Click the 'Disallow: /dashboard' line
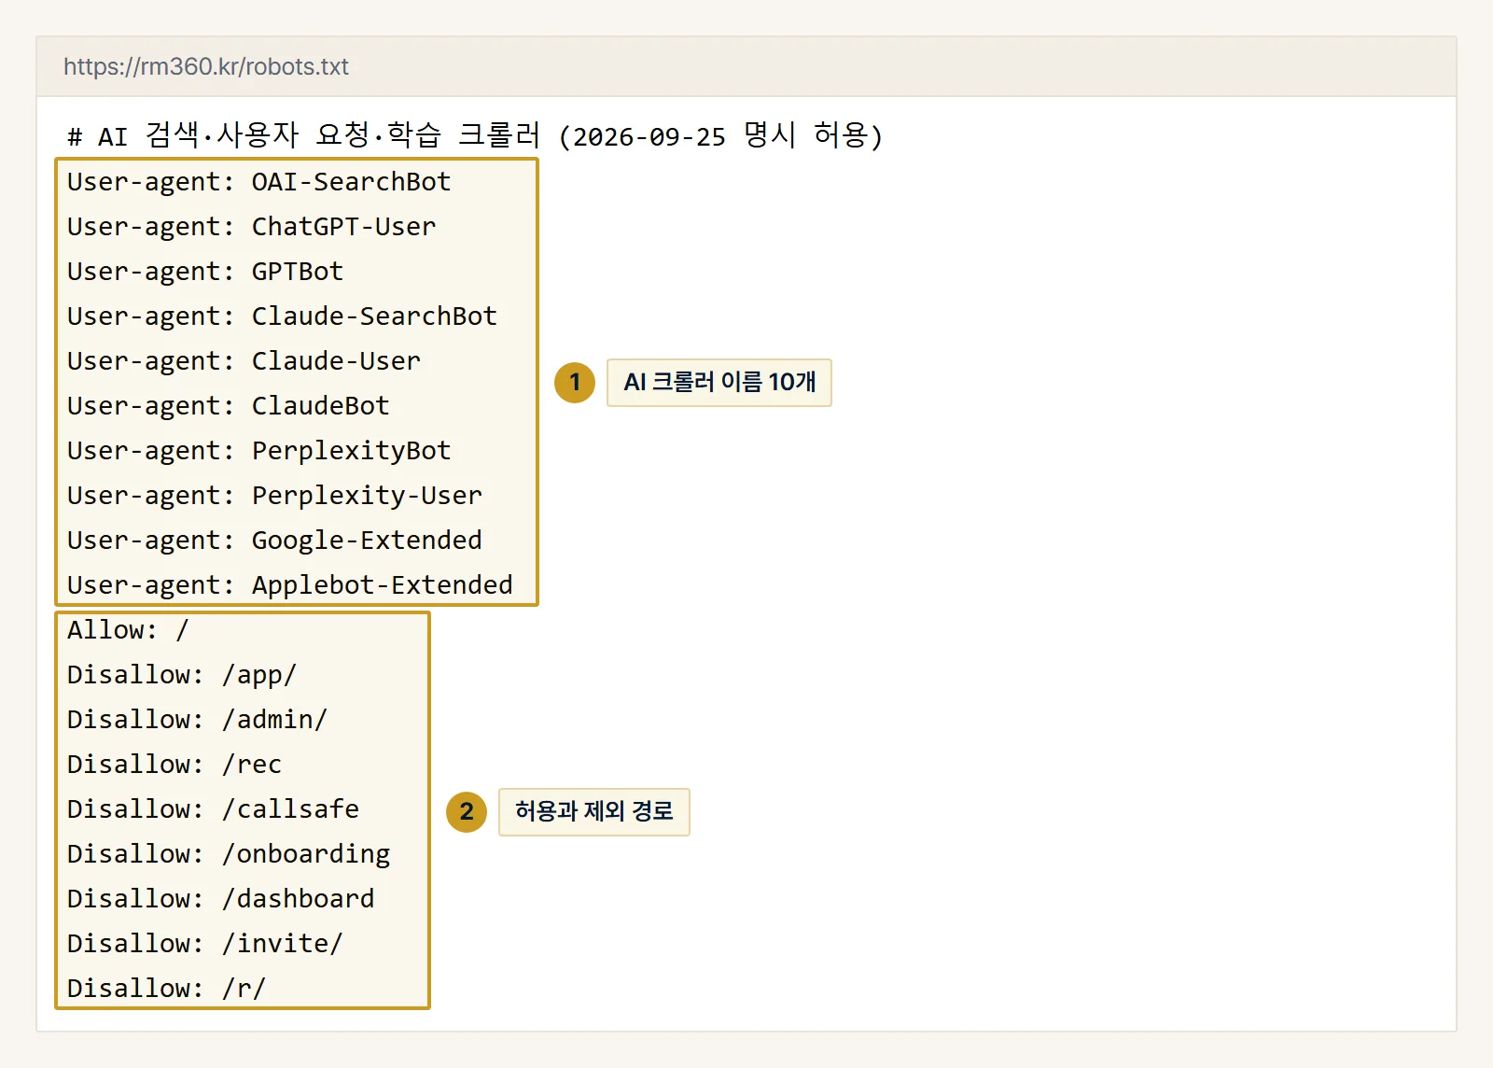 pyautogui.click(x=220, y=899)
